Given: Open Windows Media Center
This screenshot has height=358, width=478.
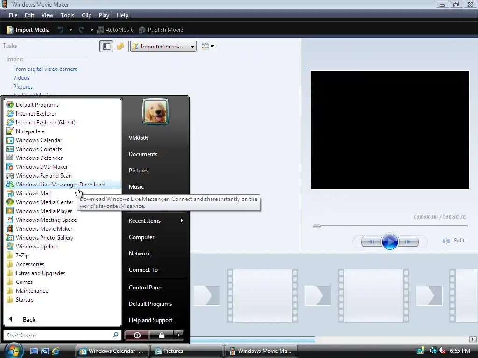Looking at the screenshot, I should [x=63, y=202].
